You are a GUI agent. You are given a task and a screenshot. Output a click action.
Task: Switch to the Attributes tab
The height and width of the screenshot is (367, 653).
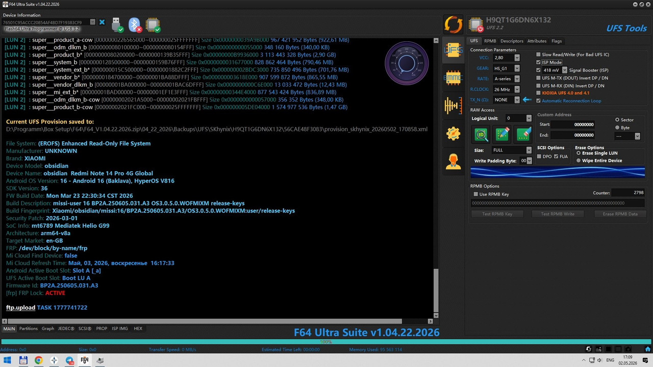coord(537,41)
